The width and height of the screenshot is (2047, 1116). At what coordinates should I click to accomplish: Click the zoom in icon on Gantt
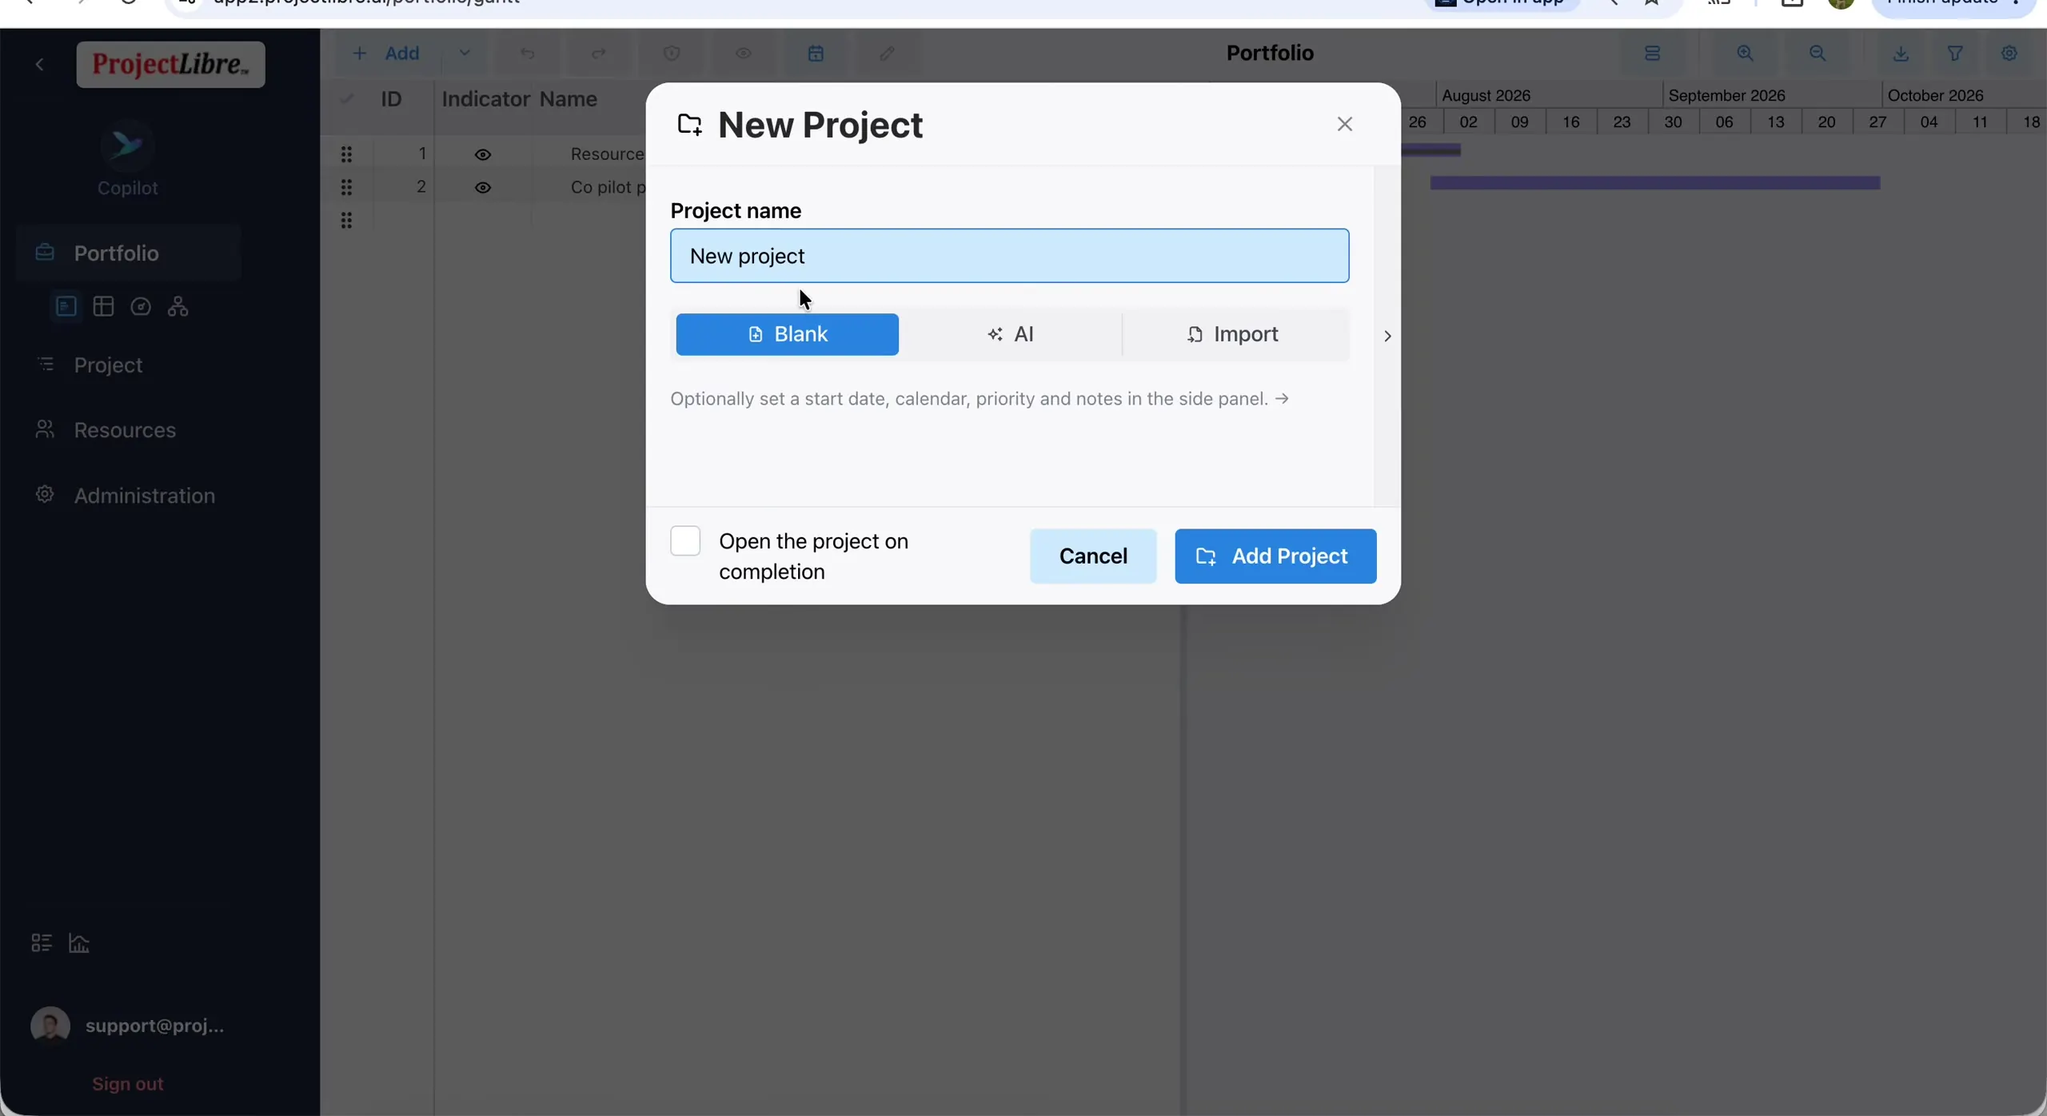(1746, 54)
